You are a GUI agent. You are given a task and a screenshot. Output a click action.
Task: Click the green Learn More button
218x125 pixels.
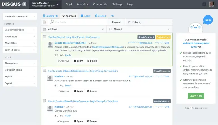[x=196, y=96]
